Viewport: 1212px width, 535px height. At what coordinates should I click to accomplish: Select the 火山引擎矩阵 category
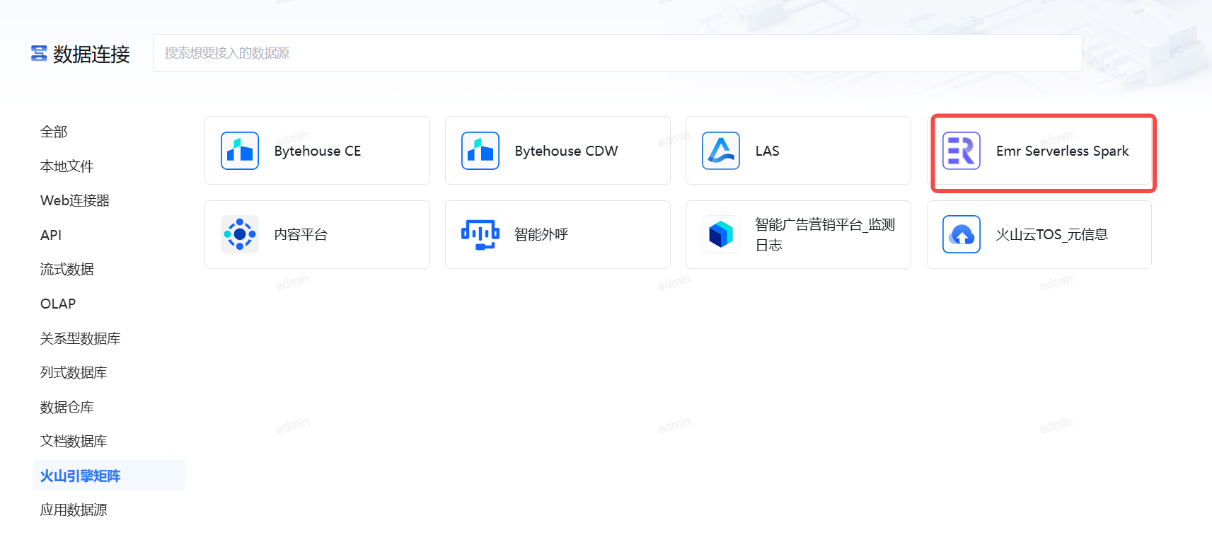[109, 476]
